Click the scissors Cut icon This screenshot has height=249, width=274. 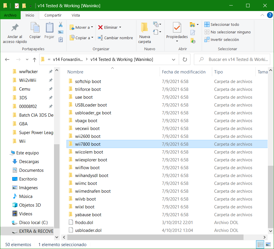click(61, 24)
